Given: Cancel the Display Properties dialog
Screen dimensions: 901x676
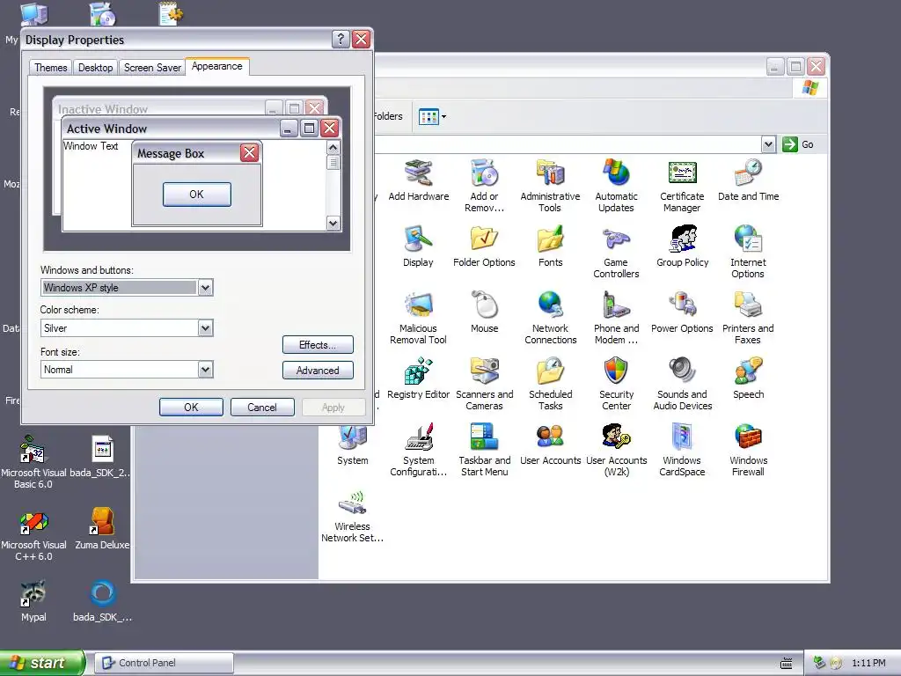Looking at the screenshot, I should click(x=262, y=407).
